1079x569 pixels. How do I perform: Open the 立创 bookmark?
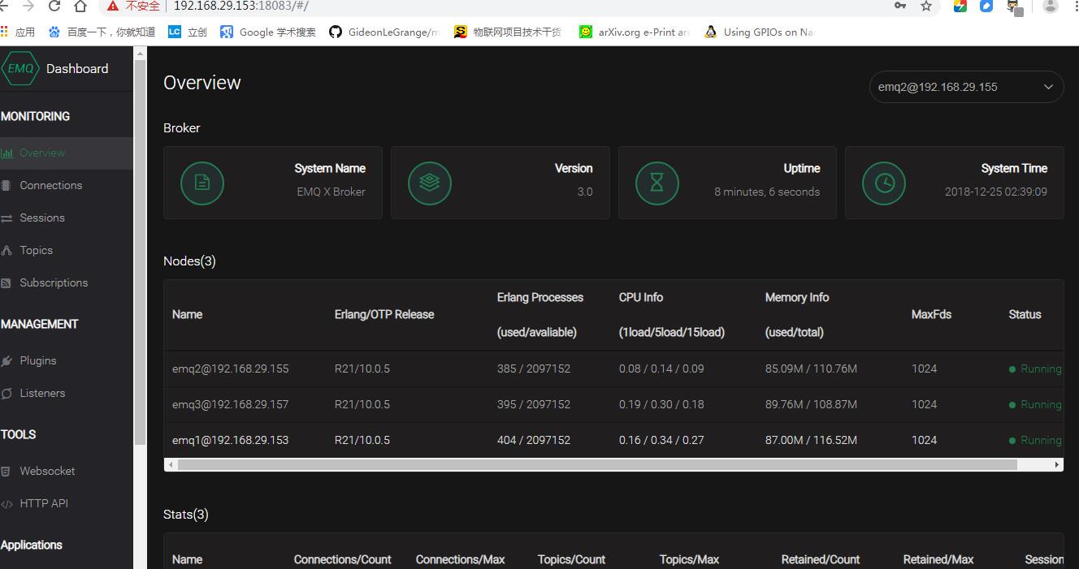[x=188, y=32]
